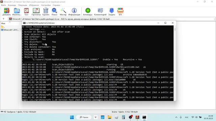Minimize the cmd.exe window
Viewport: 216px width, 121px height.
point(158,23)
